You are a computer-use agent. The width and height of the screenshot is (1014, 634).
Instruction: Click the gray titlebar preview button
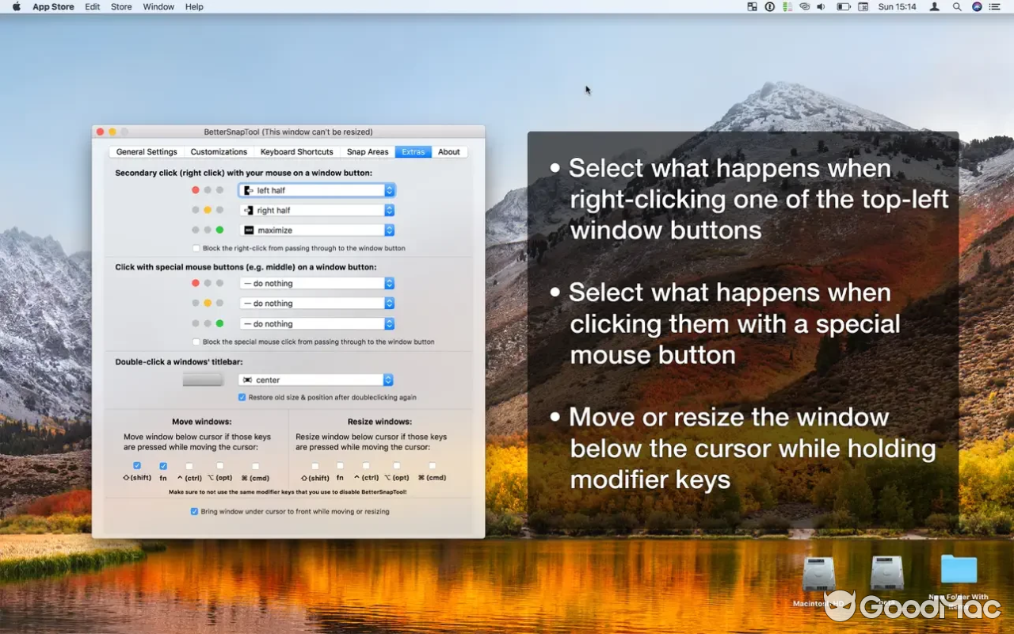click(x=203, y=379)
